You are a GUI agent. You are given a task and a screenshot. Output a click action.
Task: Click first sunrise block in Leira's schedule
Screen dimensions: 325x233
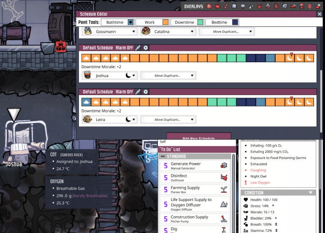pos(86,102)
